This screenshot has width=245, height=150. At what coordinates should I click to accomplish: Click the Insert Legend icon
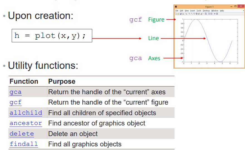point(211,14)
